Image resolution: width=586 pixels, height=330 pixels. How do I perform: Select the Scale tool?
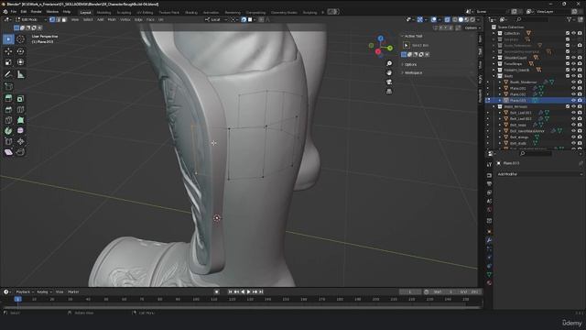coord(8,62)
